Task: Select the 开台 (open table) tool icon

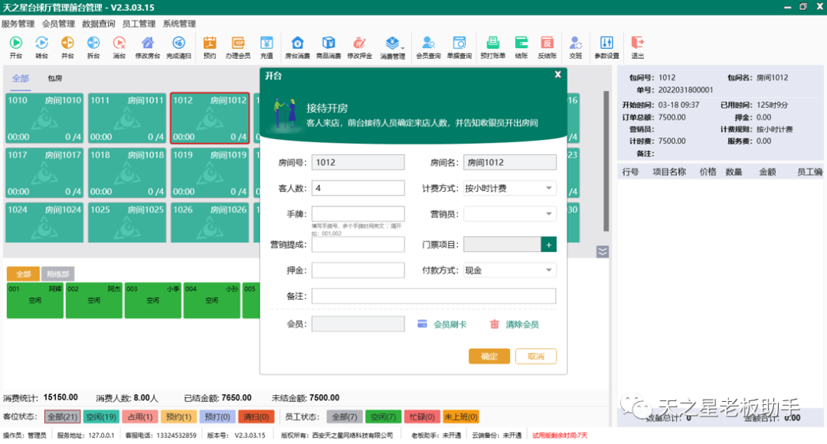Action: pos(17,47)
